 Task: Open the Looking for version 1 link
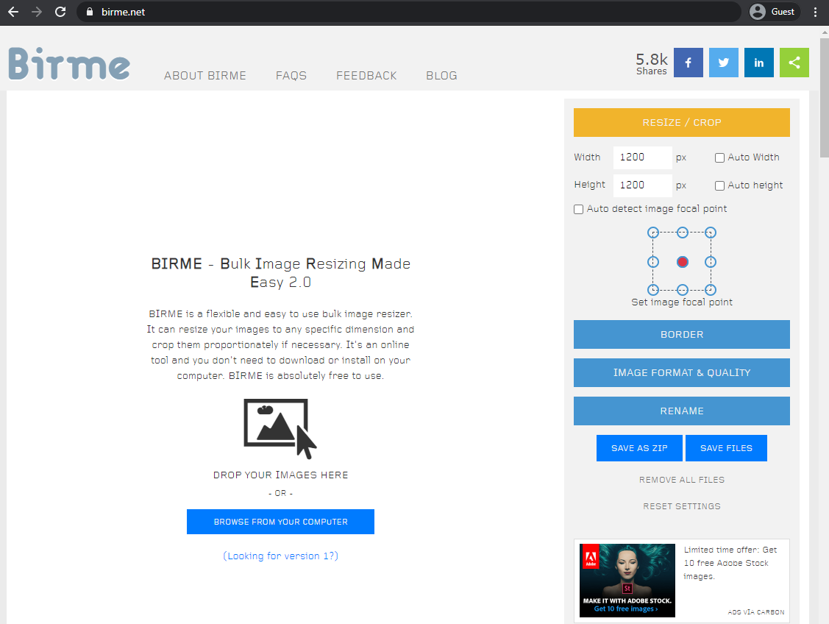tap(280, 556)
